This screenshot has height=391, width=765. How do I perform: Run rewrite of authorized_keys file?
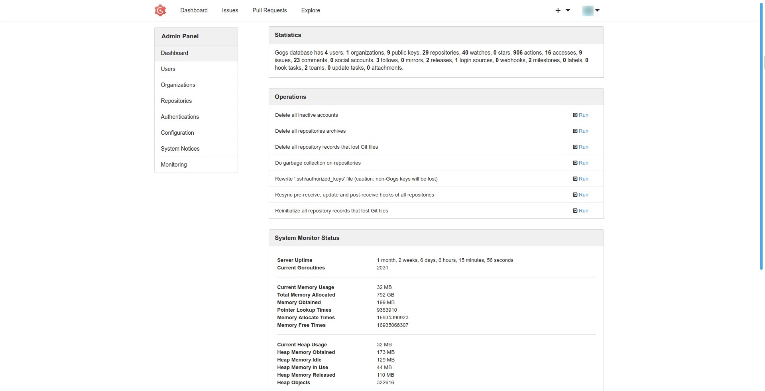click(x=580, y=179)
